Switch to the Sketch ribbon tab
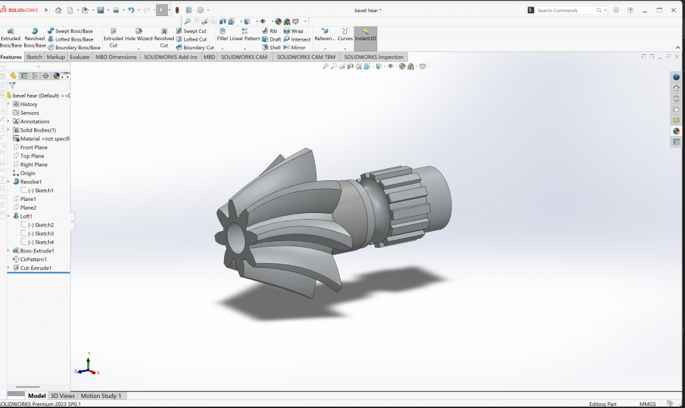 click(x=34, y=57)
